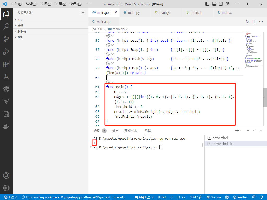
Task: Open the Manage gear settings
Action: 6,188
